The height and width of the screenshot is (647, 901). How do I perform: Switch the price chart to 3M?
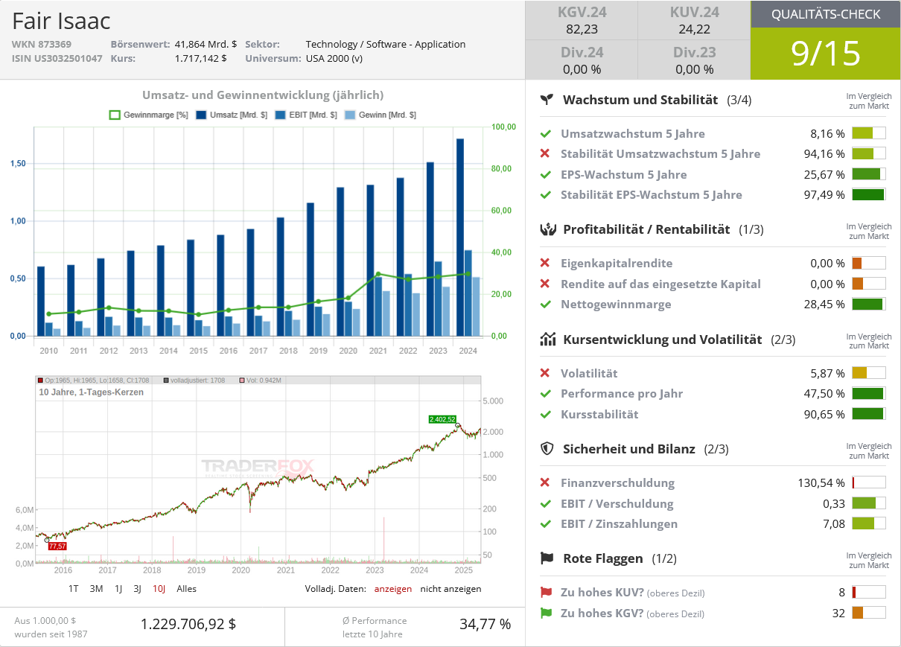(96, 588)
